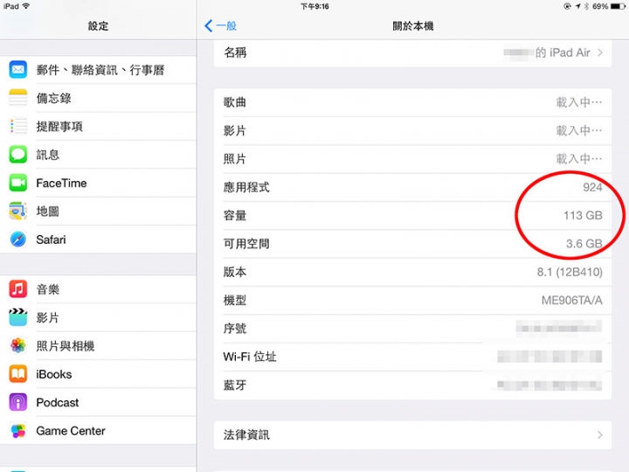The width and height of the screenshot is (629, 472).
Task: Tap the Music (音樂) note icon
Action: 18,289
